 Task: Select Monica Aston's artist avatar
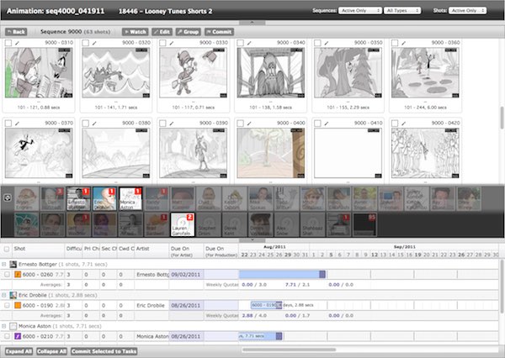click(x=130, y=199)
